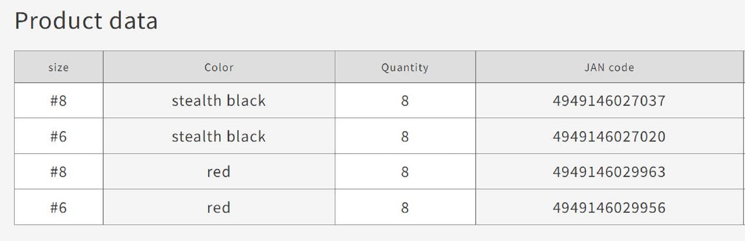Click the quantity cell for #8 stealth black

[x=405, y=101]
